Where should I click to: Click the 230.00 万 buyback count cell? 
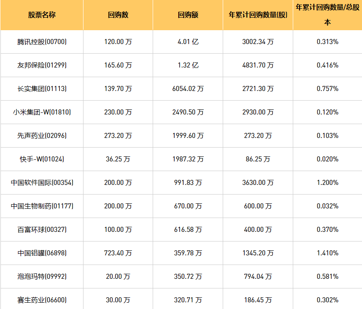(x=118, y=112)
